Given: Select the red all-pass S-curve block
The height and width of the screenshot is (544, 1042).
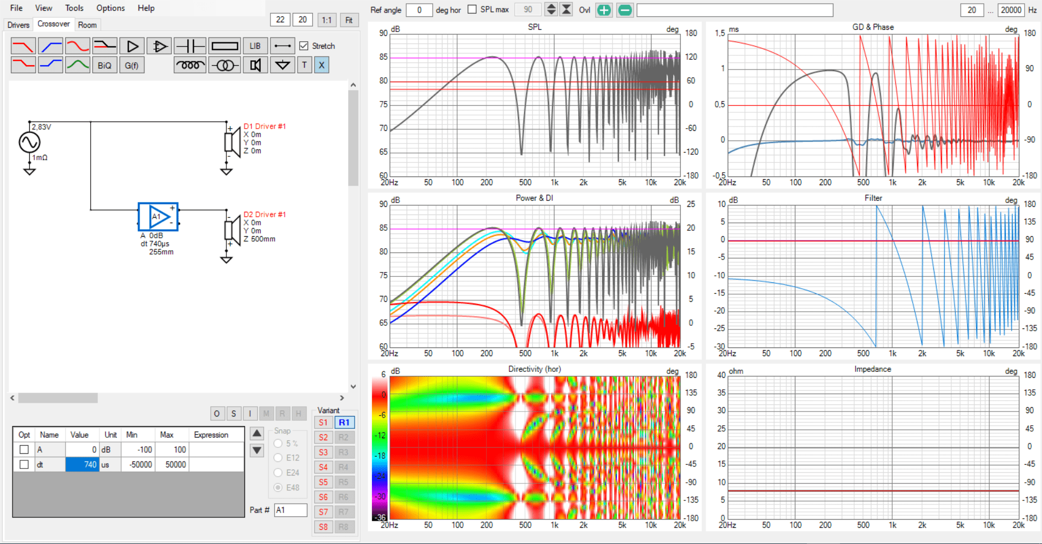Looking at the screenshot, I should pyautogui.click(x=78, y=46).
